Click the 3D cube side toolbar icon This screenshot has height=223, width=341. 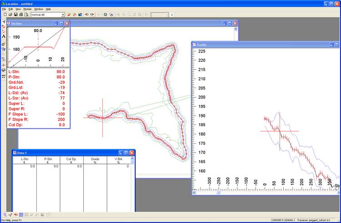pos(4,70)
